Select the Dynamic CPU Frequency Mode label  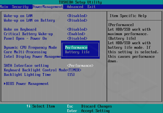(30, 48)
